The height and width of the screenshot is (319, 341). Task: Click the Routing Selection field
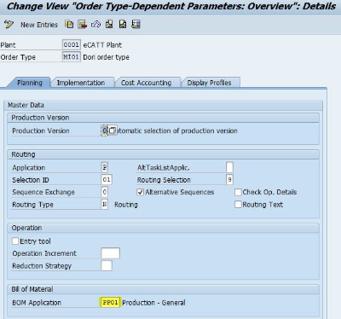(229, 180)
